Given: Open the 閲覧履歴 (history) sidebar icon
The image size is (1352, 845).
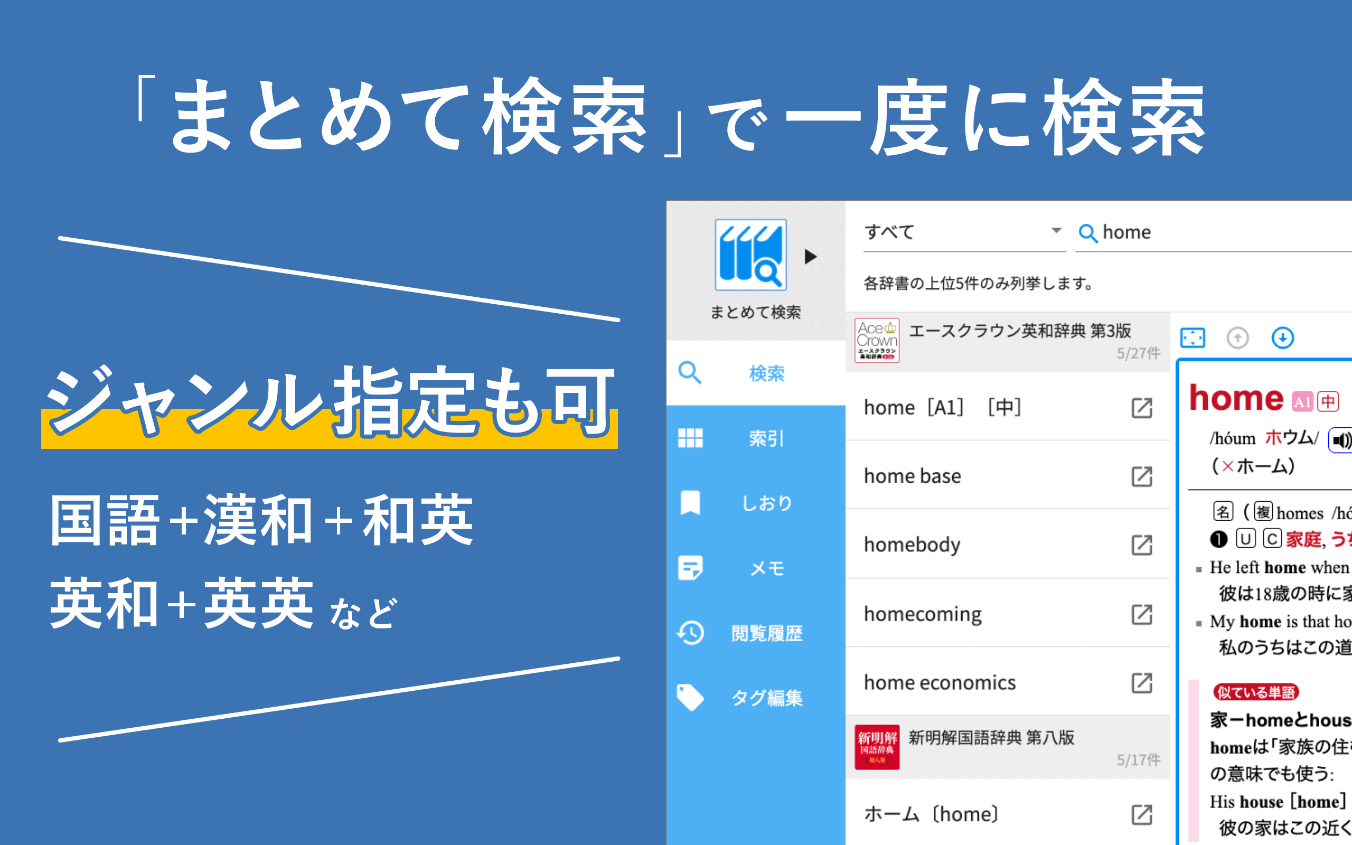Looking at the screenshot, I should [x=690, y=632].
